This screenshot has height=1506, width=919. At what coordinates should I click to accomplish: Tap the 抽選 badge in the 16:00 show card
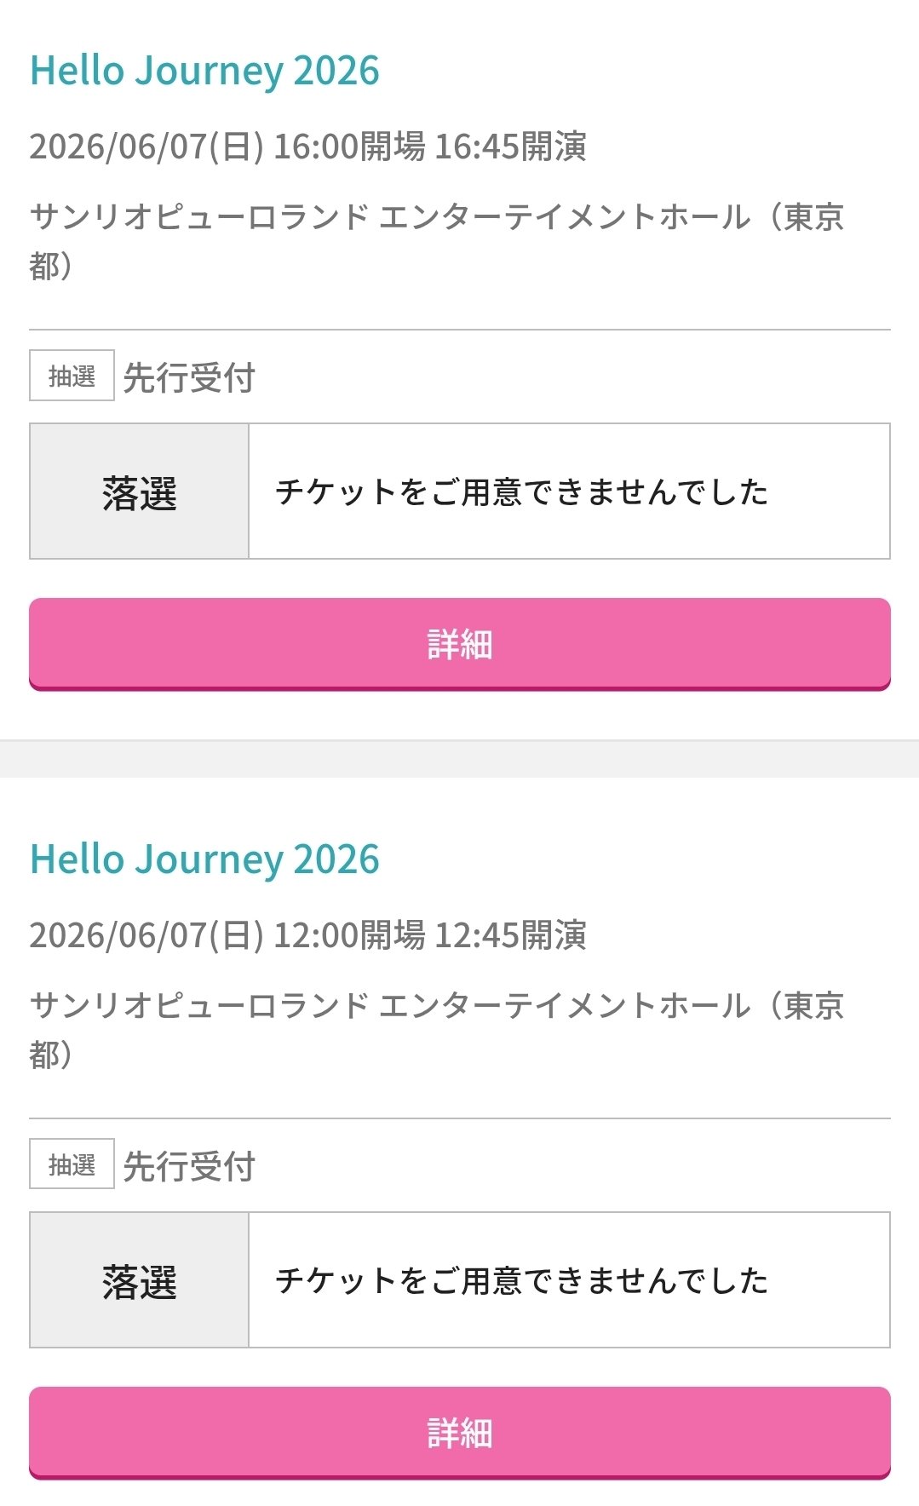point(72,376)
